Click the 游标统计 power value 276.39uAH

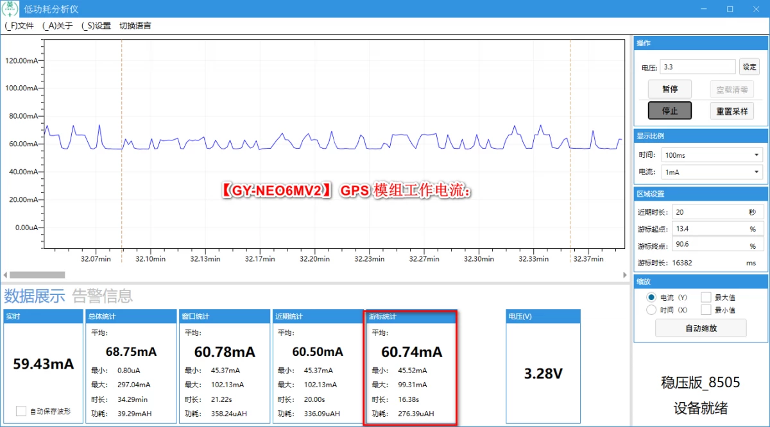point(416,414)
